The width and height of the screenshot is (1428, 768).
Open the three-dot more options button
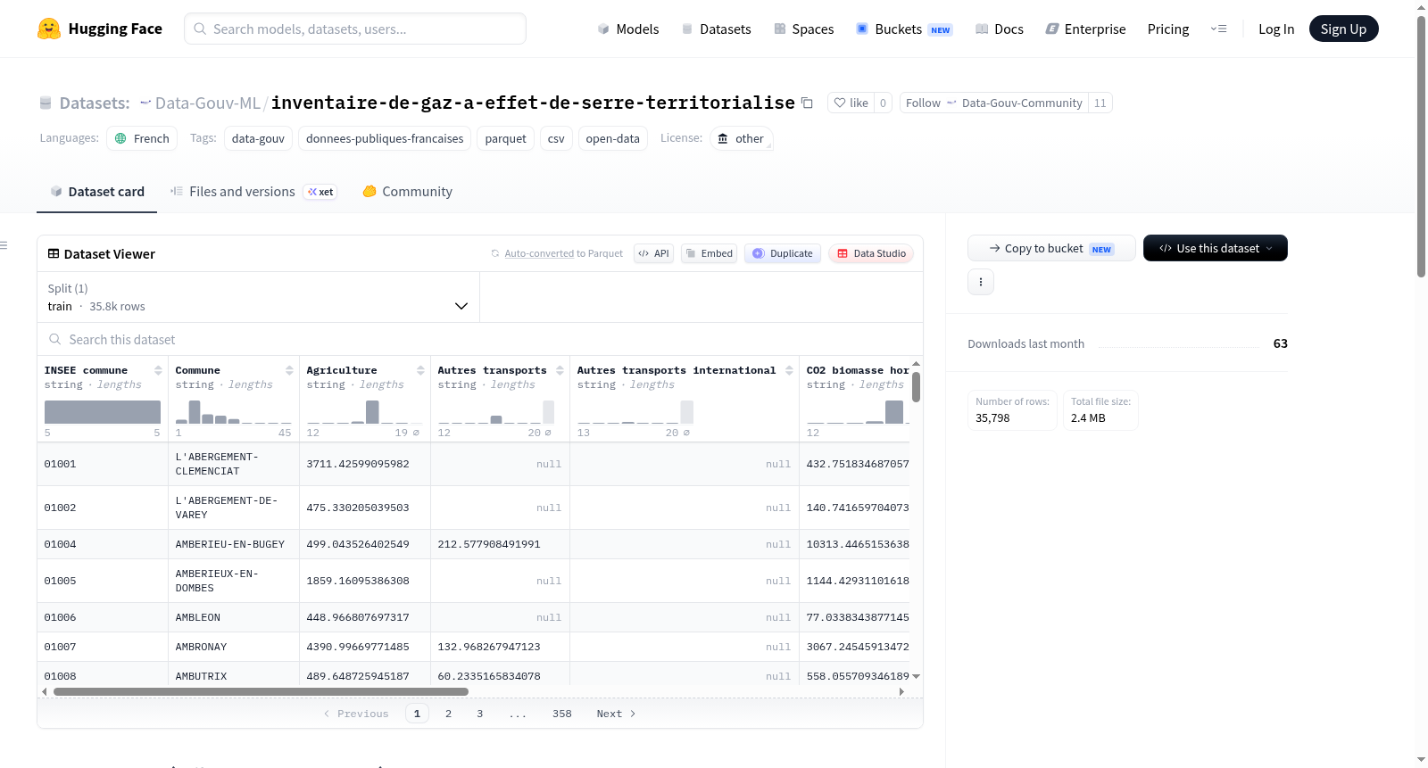pyautogui.click(x=981, y=282)
